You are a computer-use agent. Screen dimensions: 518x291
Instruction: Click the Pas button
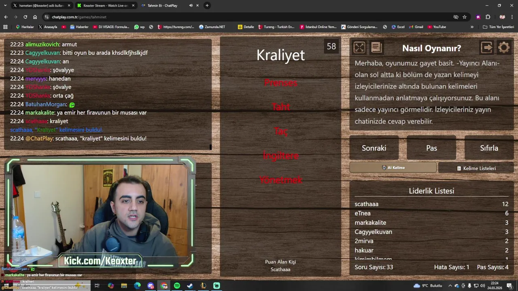point(431,148)
